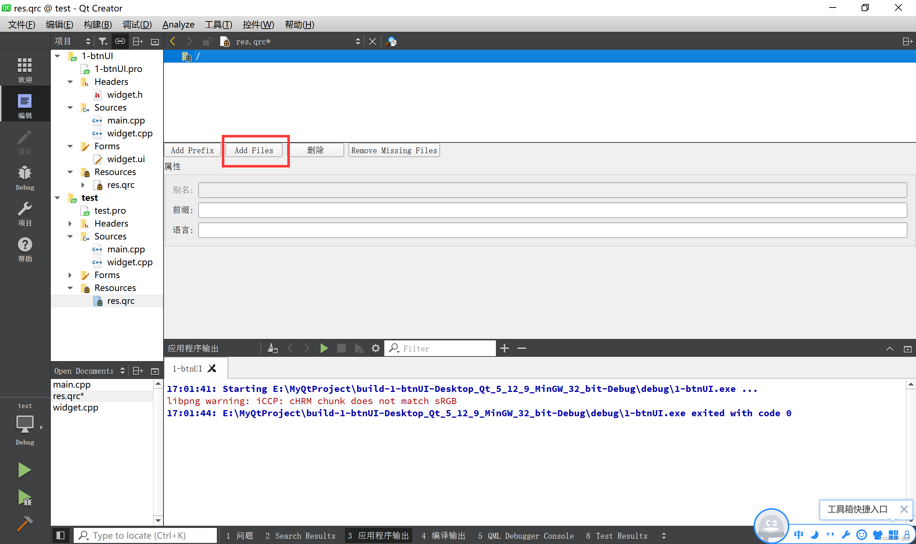Zoom in application output with plus

pyautogui.click(x=505, y=348)
